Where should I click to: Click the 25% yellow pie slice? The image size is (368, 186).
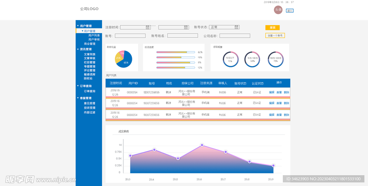click(x=118, y=58)
